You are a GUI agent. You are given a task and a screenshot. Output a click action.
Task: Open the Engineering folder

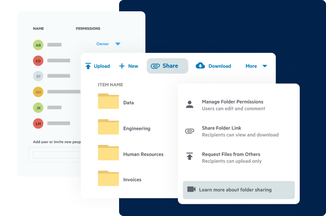click(136, 129)
